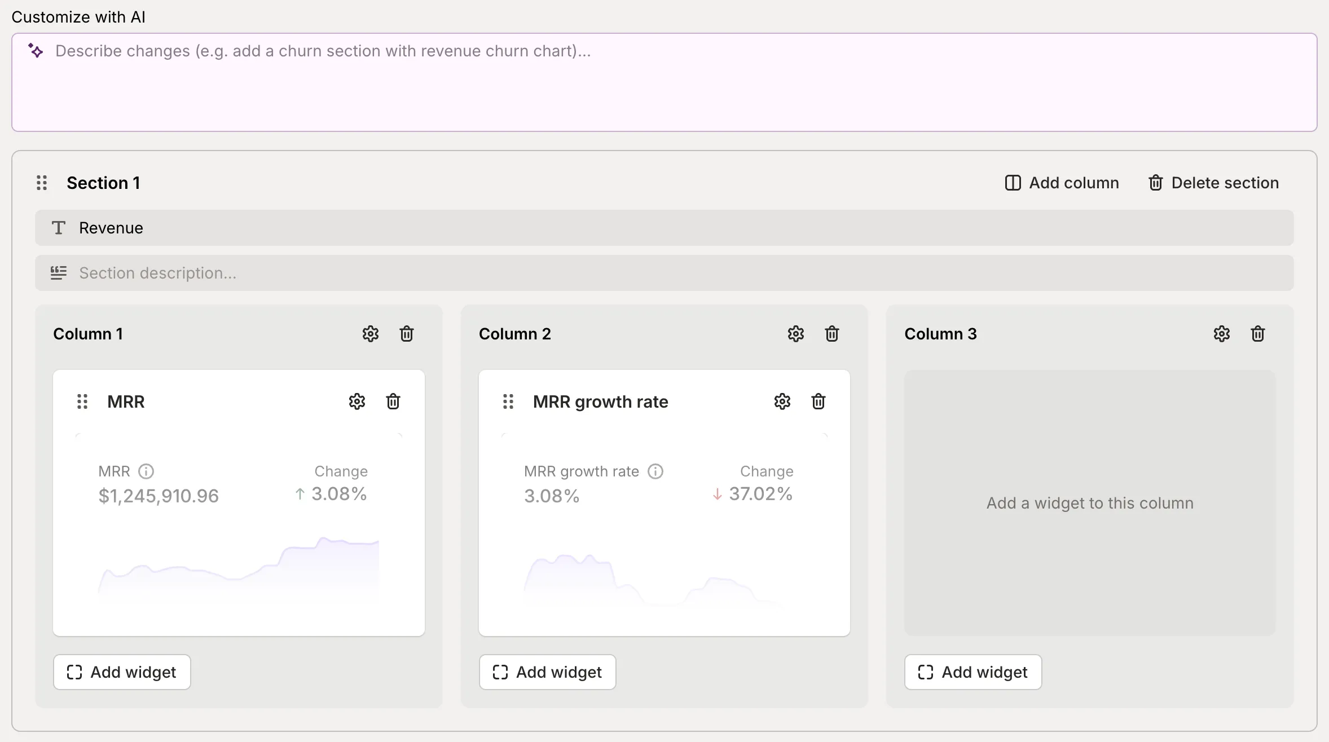1329x742 pixels.
Task: Delete Column 3 with trash icon
Action: pyautogui.click(x=1258, y=334)
